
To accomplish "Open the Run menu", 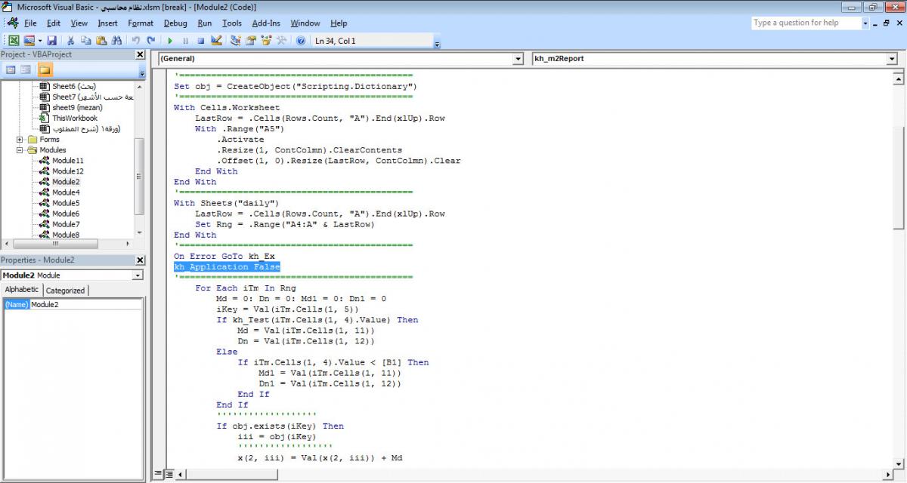I will click(205, 23).
